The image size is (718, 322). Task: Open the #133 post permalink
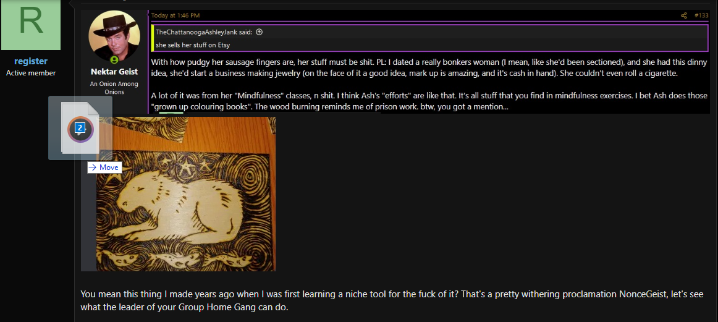(701, 15)
